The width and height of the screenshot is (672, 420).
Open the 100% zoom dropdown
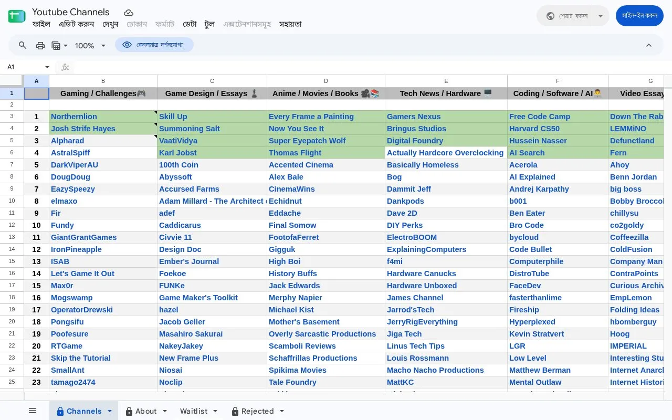coord(90,46)
